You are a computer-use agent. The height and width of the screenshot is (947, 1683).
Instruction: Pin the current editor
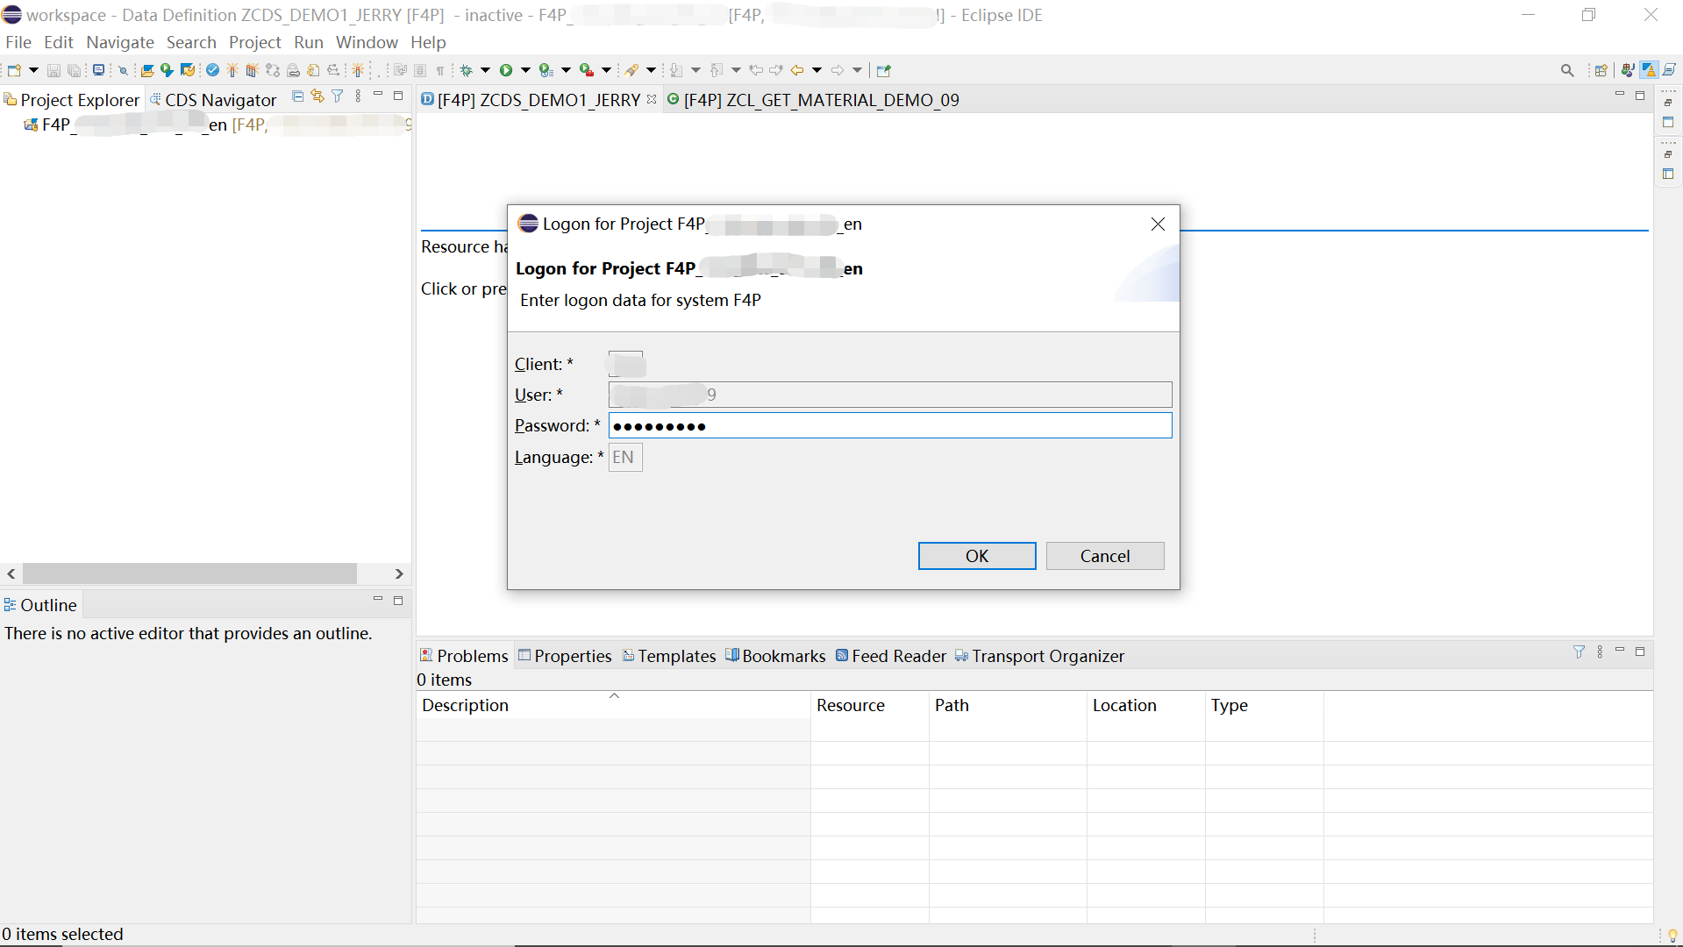pyautogui.click(x=883, y=70)
